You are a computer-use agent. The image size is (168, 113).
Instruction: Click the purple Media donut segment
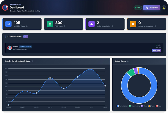point(136,71)
